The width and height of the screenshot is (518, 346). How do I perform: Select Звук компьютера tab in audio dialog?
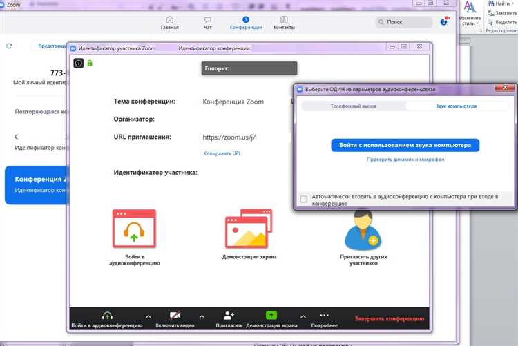pyautogui.click(x=457, y=106)
